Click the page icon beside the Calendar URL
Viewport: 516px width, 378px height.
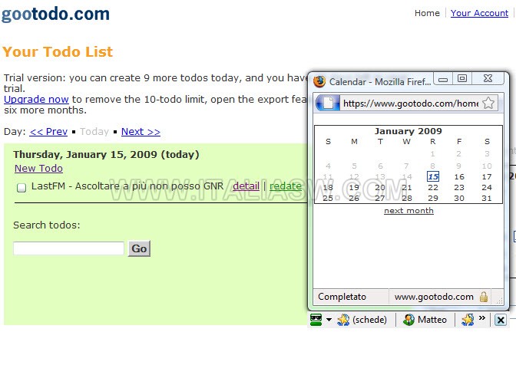[x=328, y=104]
